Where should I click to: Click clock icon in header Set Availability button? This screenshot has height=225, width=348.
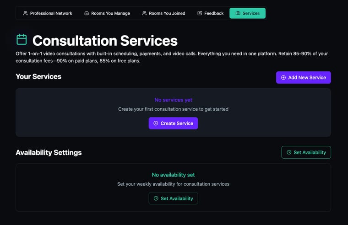pyautogui.click(x=289, y=152)
